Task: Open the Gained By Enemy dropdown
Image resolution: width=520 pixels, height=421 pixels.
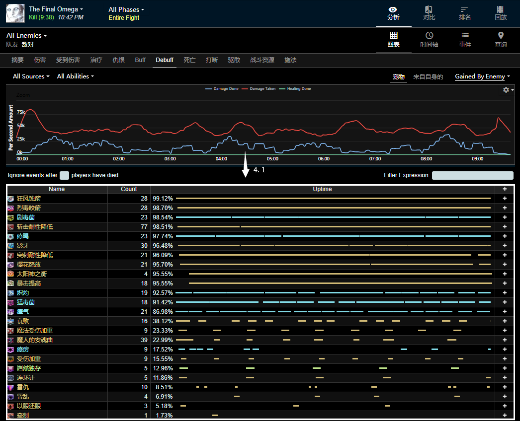Action: pyautogui.click(x=482, y=76)
